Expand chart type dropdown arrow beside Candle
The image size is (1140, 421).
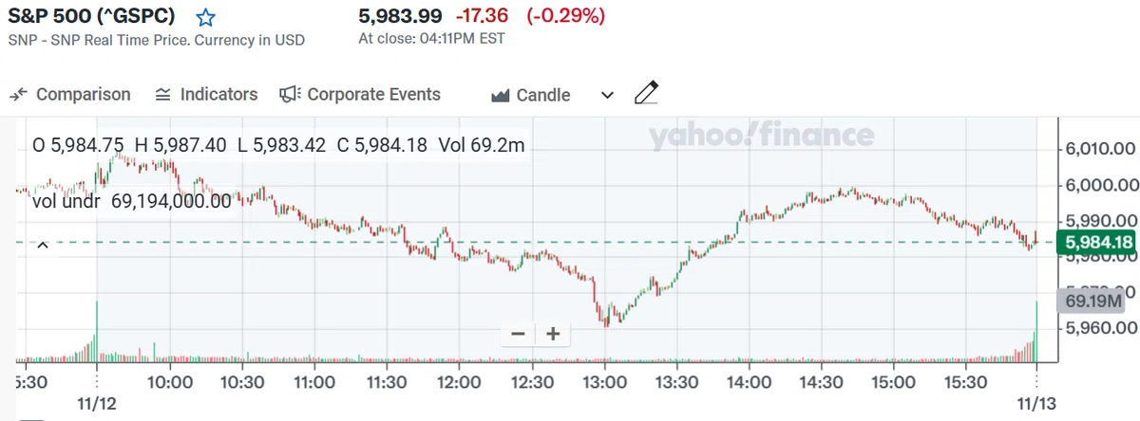point(608,96)
